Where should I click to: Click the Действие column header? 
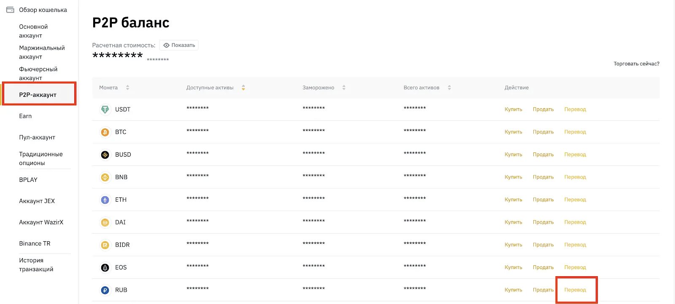(x=516, y=88)
